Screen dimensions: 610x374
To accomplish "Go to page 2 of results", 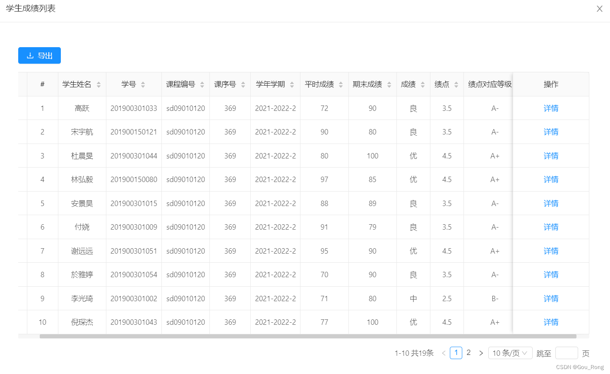I will (x=468, y=352).
